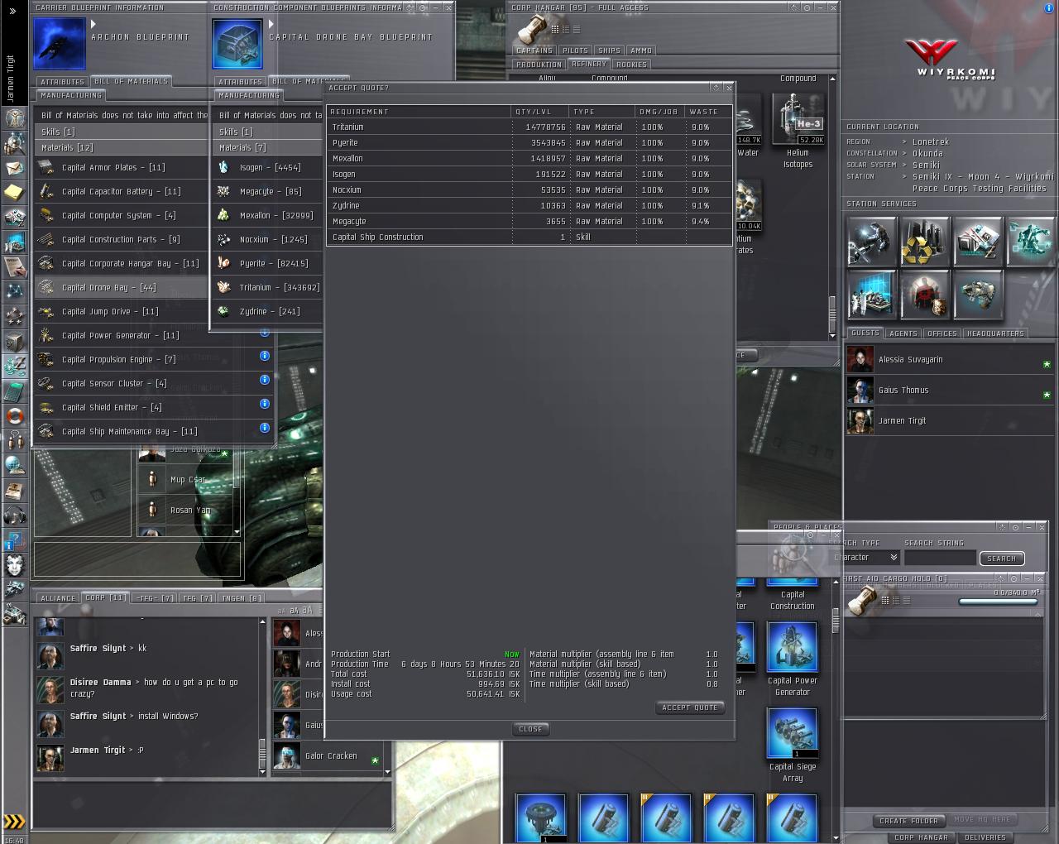Select the Capital Power Generator blueprint
1059x844 pixels.
tap(792, 659)
